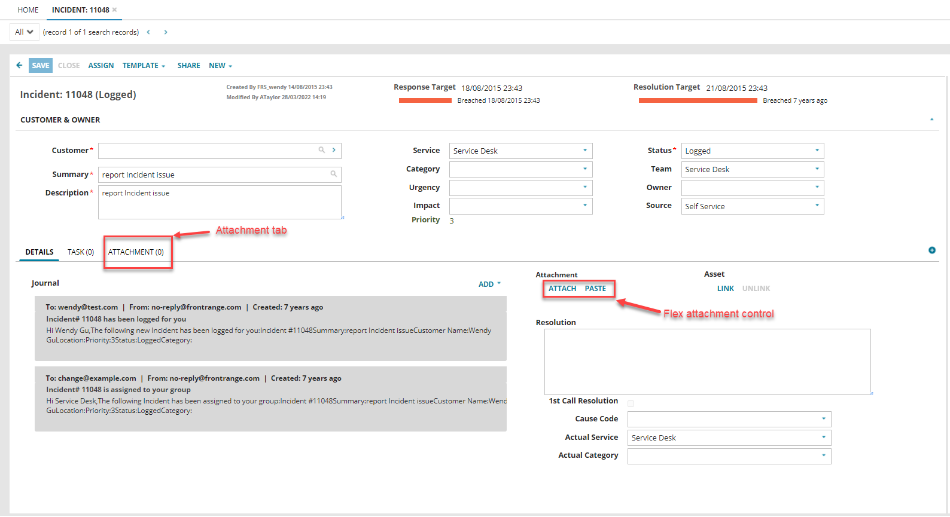Click the blue plus icon on the tab row

931,250
